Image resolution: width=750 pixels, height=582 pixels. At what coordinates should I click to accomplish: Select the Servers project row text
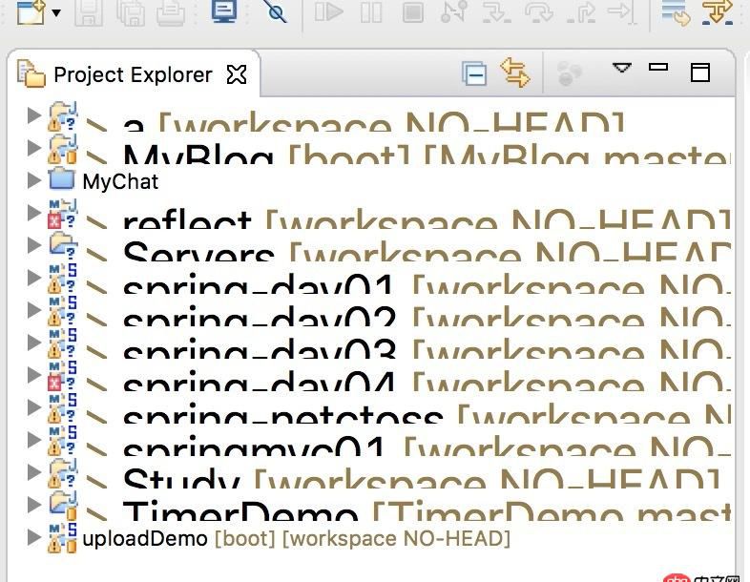(427, 251)
